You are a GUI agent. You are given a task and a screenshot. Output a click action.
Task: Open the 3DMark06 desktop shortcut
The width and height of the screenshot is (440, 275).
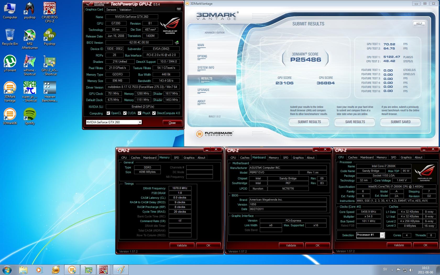tap(10, 116)
